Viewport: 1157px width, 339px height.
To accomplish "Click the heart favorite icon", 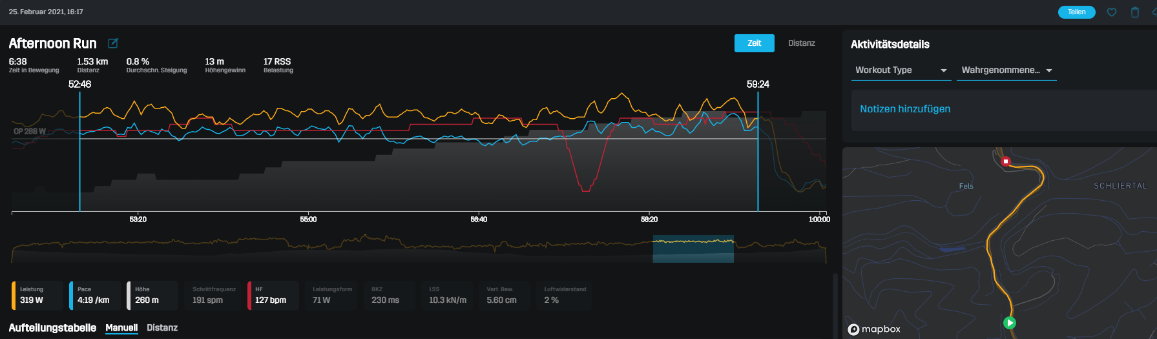I will (1112, 12).
